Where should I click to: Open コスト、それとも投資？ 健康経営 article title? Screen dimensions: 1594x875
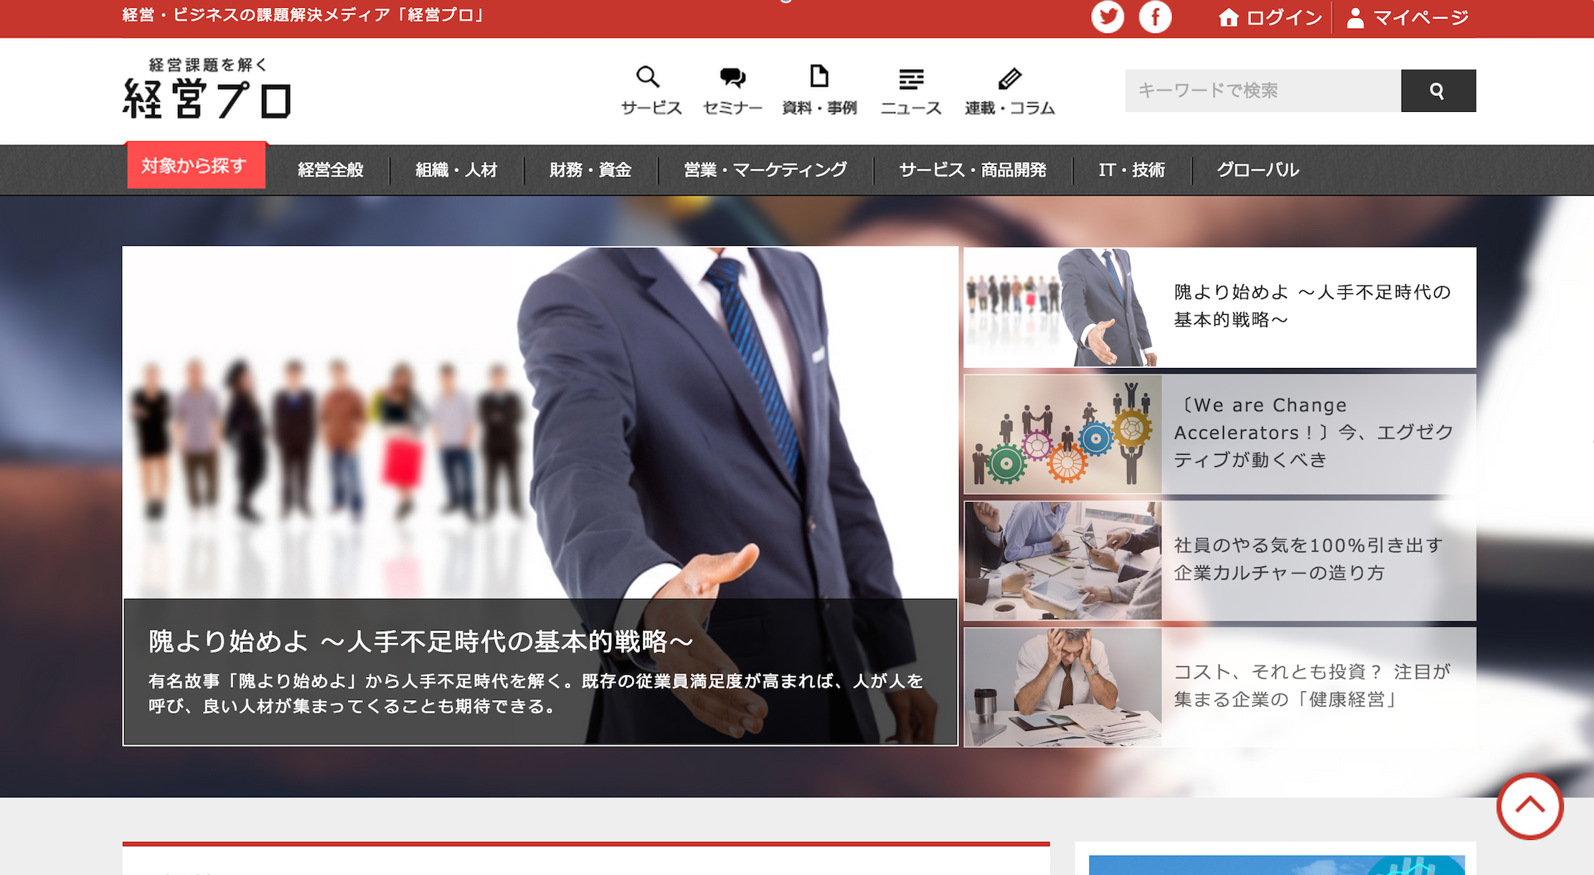coord(1312,686)
